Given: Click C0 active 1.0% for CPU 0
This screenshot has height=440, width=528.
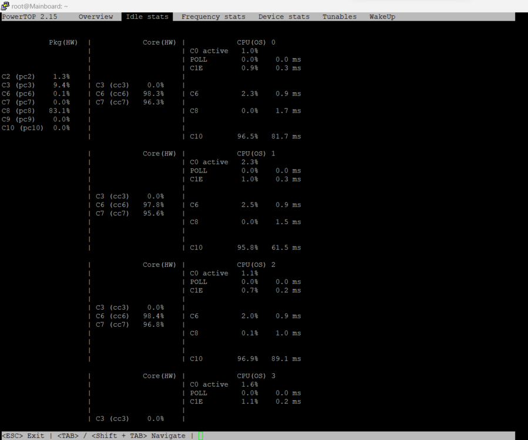Looking at the screenshot, I should [224, 51].
